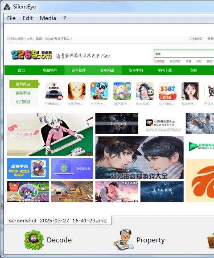Click the 2265首页 link at top
This screenshot has height=258, width=214.
coord(195,39)
